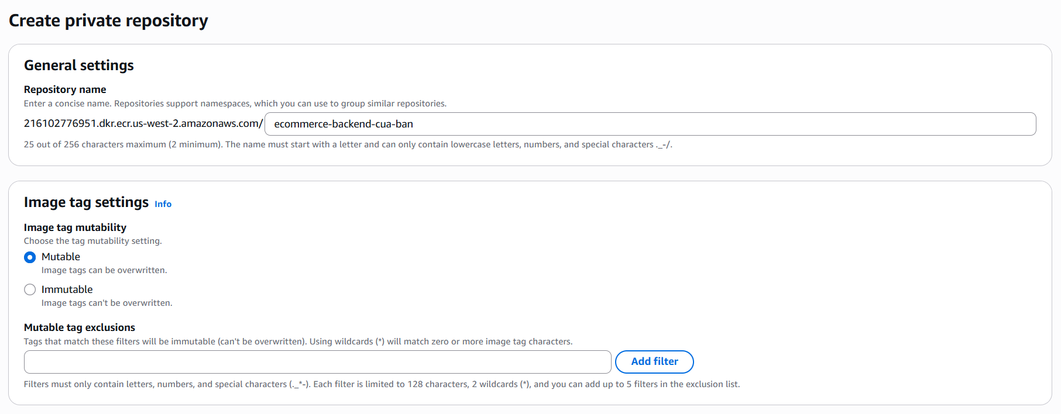Click the filter limits helper text
The image size is (1061, 414).
point(382,384)
